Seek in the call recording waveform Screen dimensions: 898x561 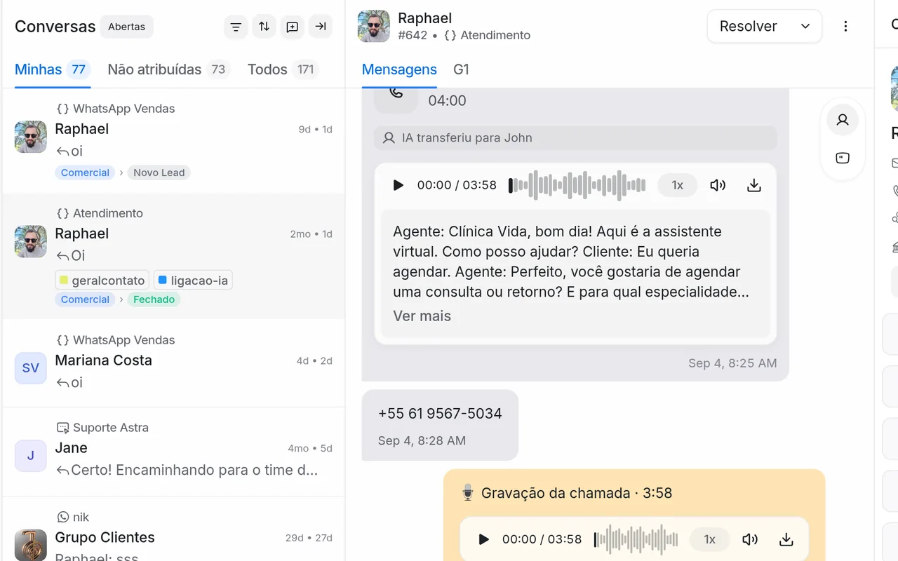[x=636, y=539]
